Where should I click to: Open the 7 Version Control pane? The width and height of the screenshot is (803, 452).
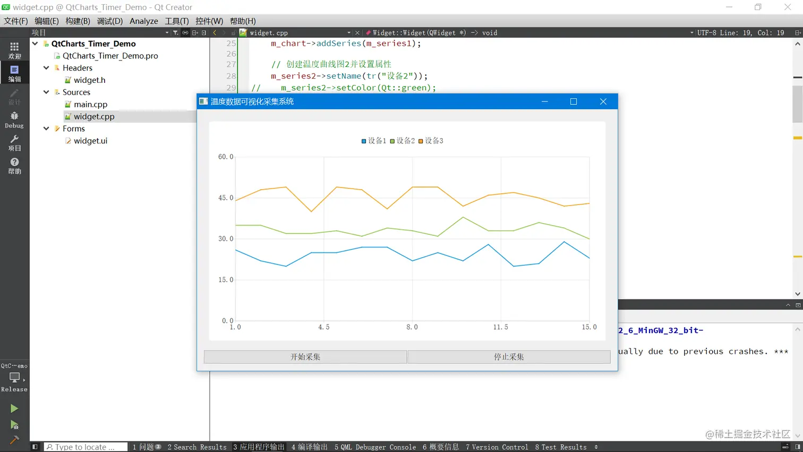click(x=497, y=447)
